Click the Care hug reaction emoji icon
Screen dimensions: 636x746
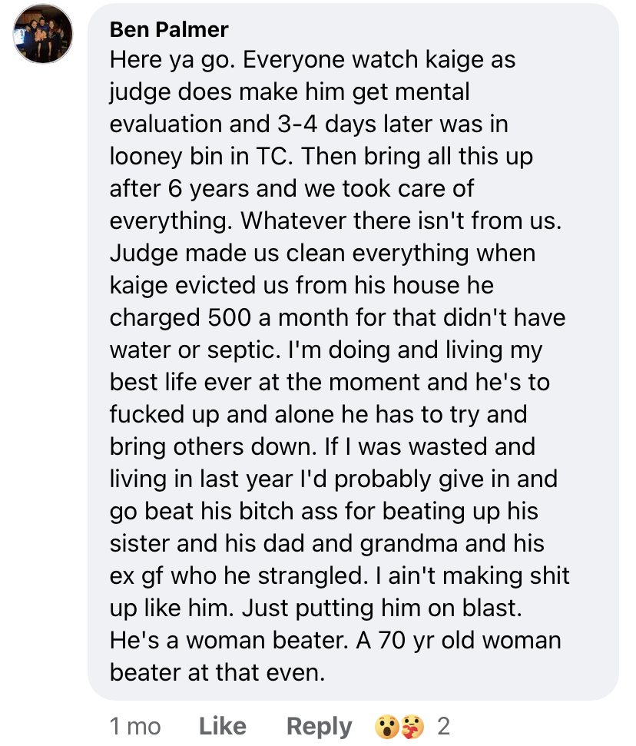(412, 727)
